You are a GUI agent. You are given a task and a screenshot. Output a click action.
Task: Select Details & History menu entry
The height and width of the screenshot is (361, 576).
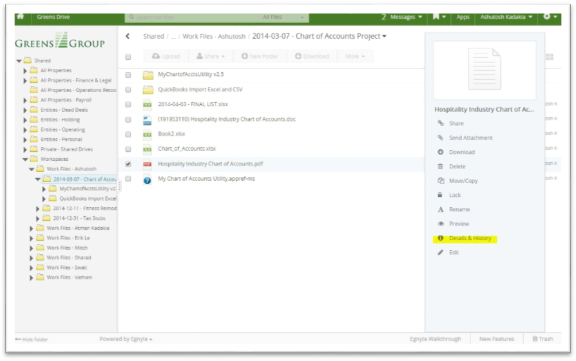470,238
